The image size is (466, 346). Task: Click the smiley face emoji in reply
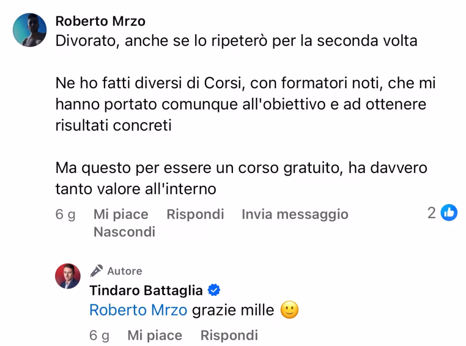[x=289, y=310]
